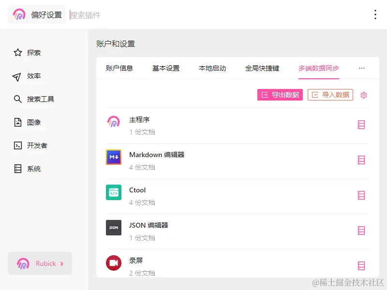
Task: Click the 搜索工具 magnifier icon in the sidebar
Action: coord(17,99)
